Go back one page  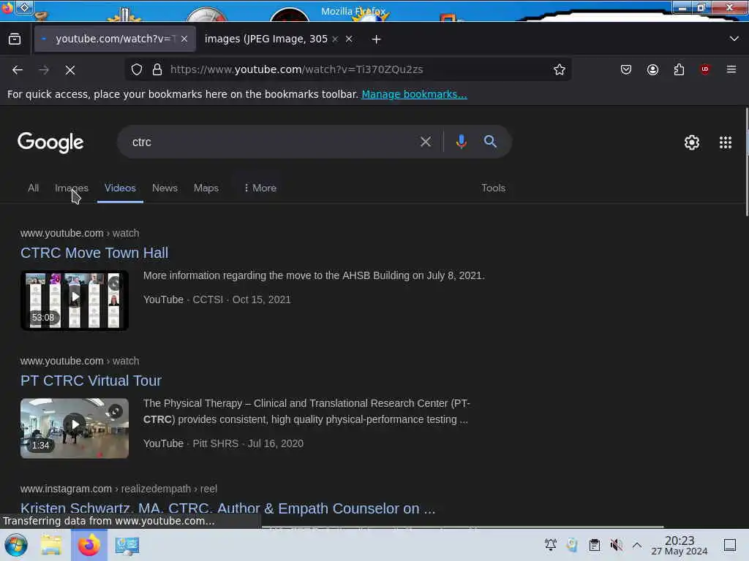pyautogui.click(x=18, y=70)
